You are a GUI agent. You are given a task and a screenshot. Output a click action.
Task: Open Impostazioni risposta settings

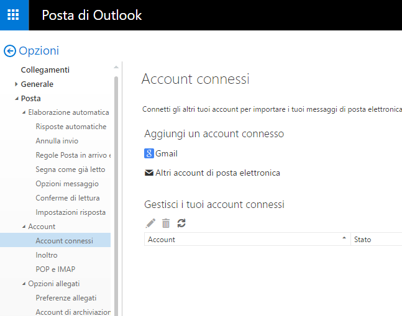[70, 212]
